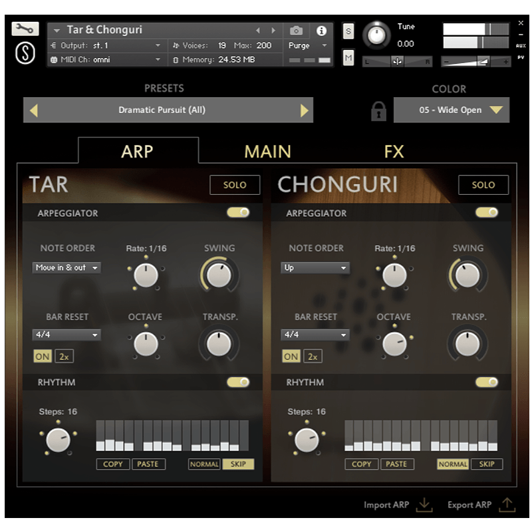This screenshot has width=532, height=532.
Task: Click the Import ARP download icon
Action: (424, 505)
